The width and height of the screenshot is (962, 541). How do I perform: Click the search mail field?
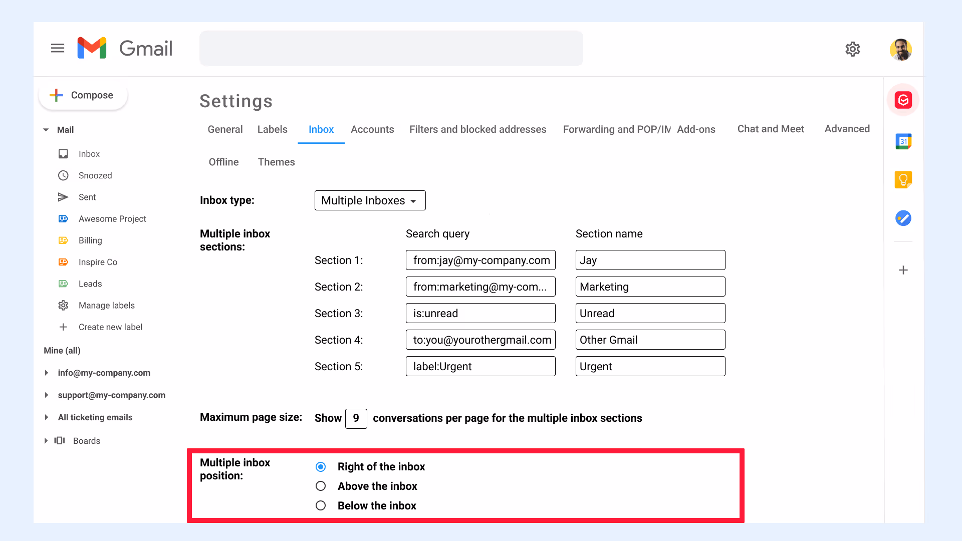(391, 48)
